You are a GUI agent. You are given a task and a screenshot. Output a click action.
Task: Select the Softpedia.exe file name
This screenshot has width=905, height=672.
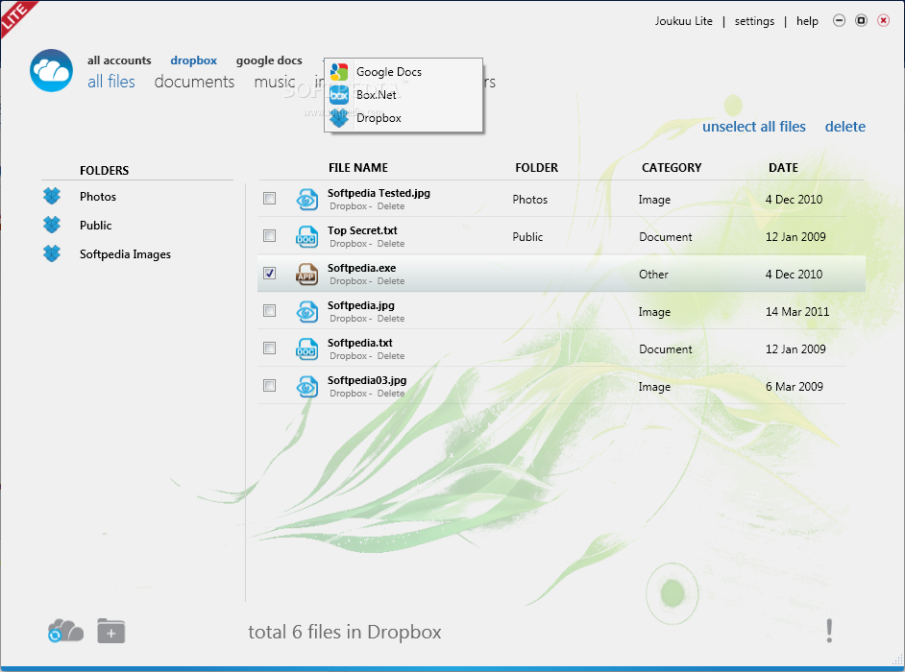(361, 268)
